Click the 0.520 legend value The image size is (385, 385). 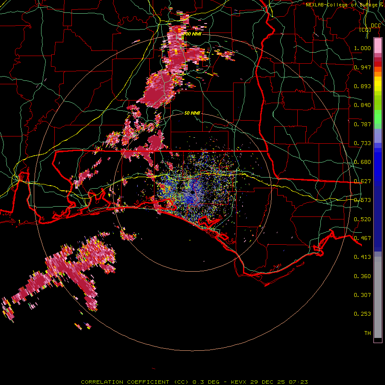(362, 219)
